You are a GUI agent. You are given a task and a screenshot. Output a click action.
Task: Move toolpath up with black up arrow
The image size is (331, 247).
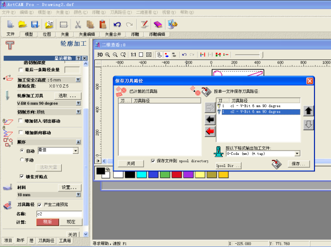[308, 111]
